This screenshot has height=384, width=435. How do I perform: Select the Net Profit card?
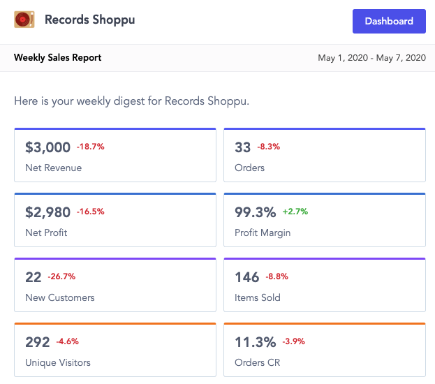click(115, 220)
